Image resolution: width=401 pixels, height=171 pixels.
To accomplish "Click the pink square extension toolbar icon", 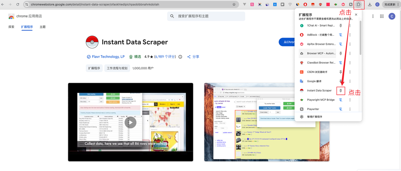I will click(328, 4).
